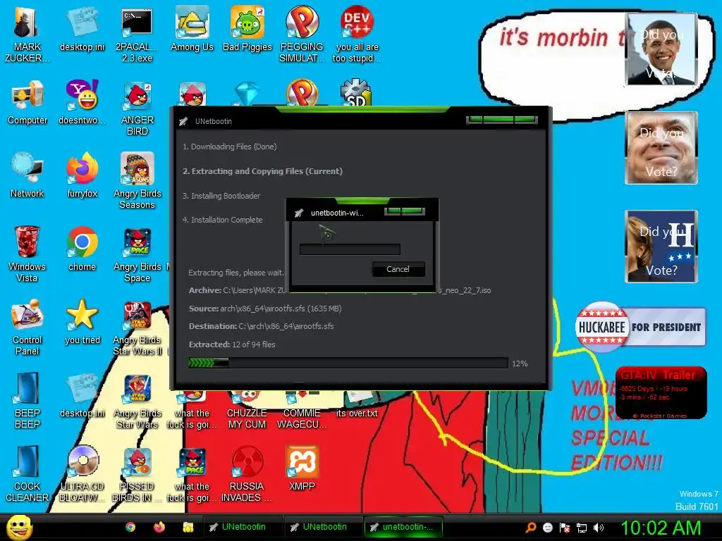
Task: Click the Hillary 'Did you Vote?' gadget
Action: pos(661,246)
